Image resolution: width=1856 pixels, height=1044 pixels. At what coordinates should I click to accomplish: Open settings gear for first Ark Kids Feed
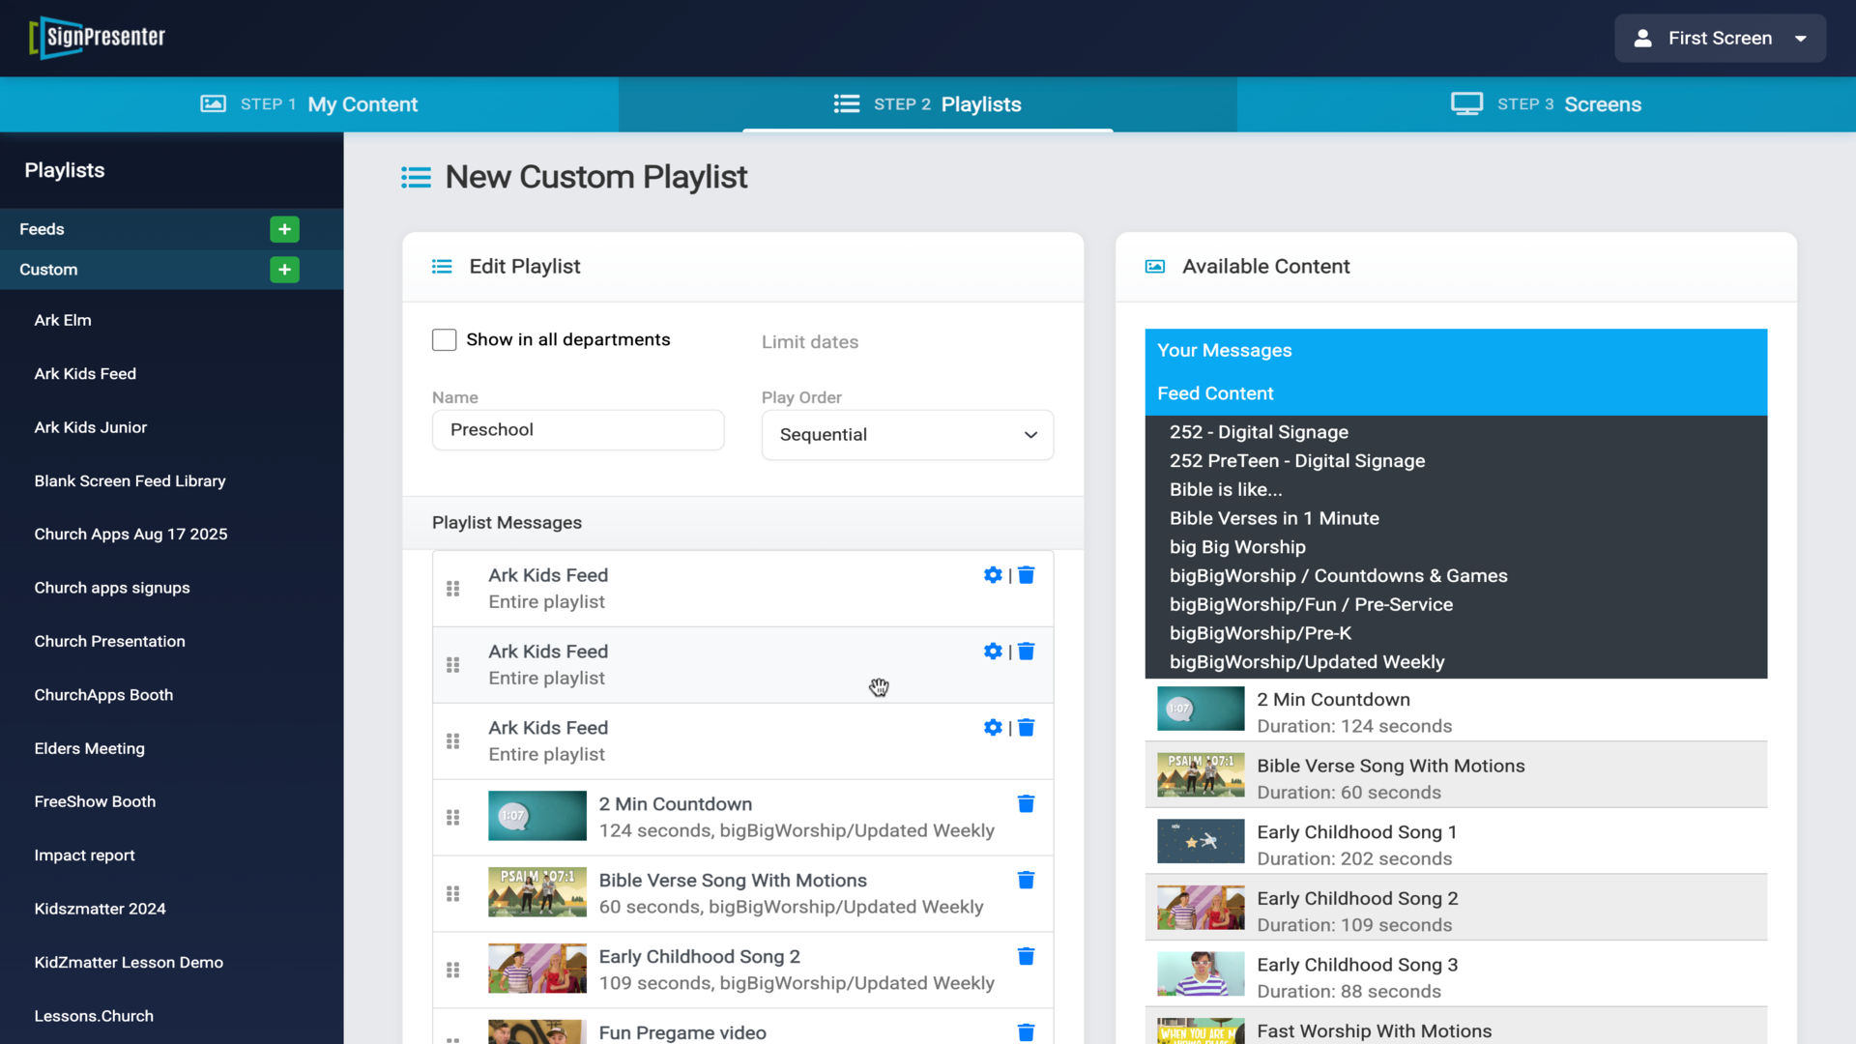point(993,575)
